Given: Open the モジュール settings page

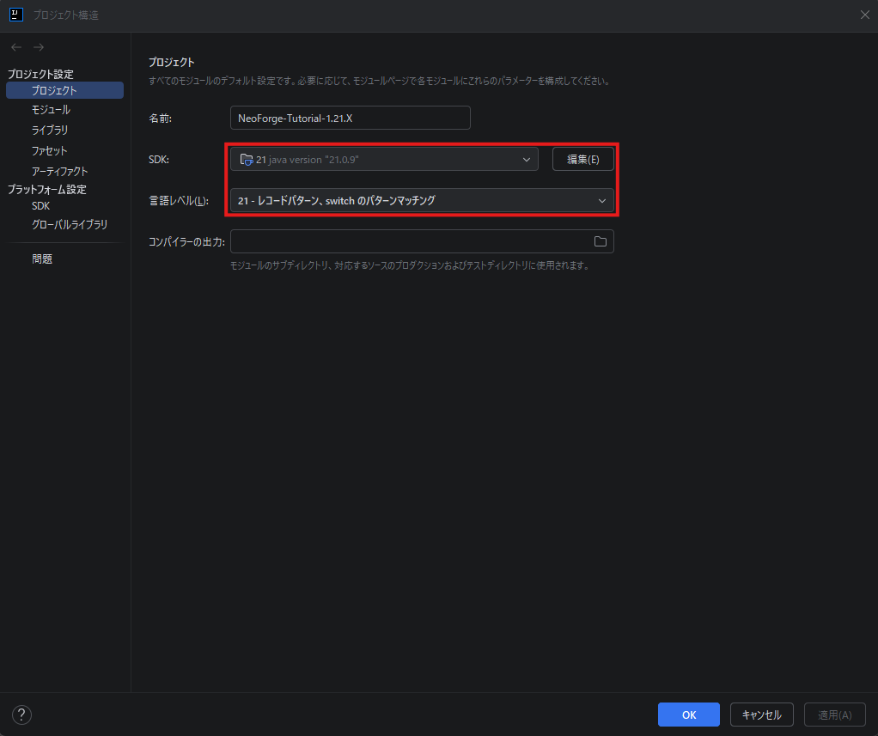Looking at the screenshot, I should point(51,110).
